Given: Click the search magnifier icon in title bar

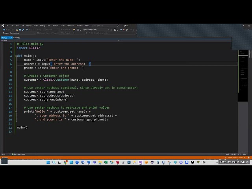Looking at the screenshot, I should coord(118,26).
